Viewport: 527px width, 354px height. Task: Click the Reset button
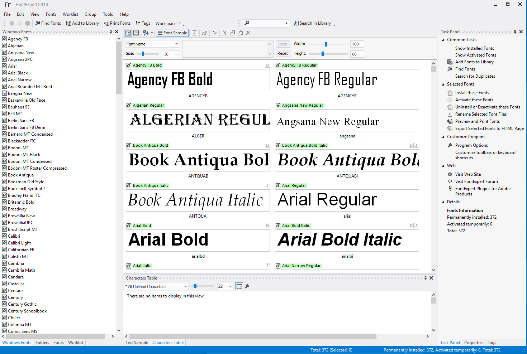tap(283, 53)
